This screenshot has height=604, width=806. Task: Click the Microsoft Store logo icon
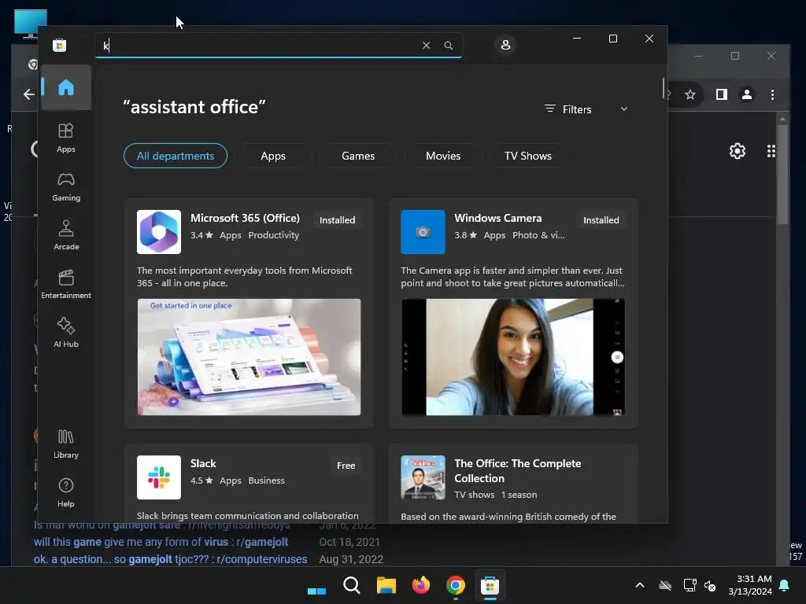tap(60, 45)
